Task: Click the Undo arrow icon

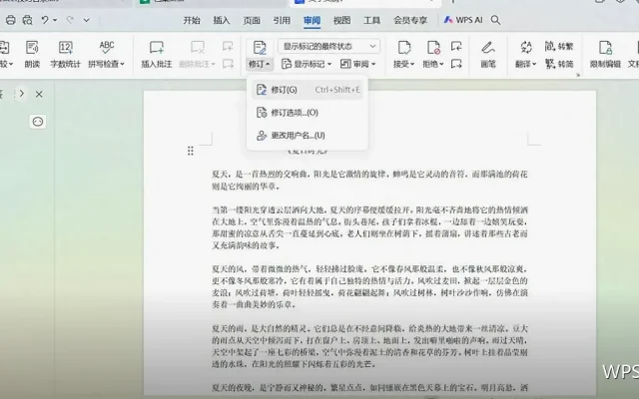Action: [x=45, y=20]
